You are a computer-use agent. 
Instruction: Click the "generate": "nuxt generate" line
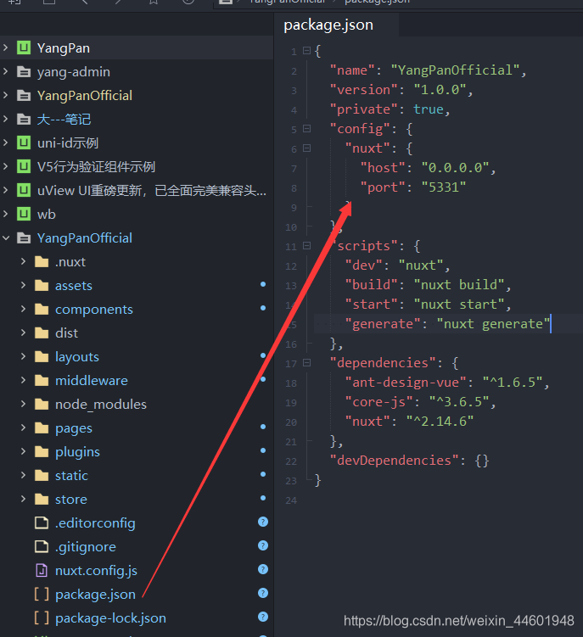point(447,324)
